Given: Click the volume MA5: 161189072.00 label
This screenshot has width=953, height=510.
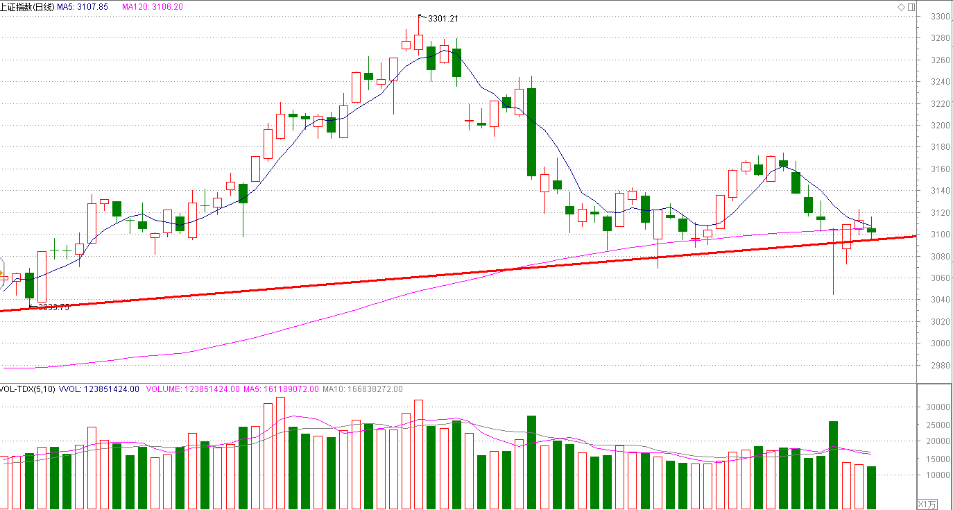Looking at the screenshot, I should tap(281, 389).
